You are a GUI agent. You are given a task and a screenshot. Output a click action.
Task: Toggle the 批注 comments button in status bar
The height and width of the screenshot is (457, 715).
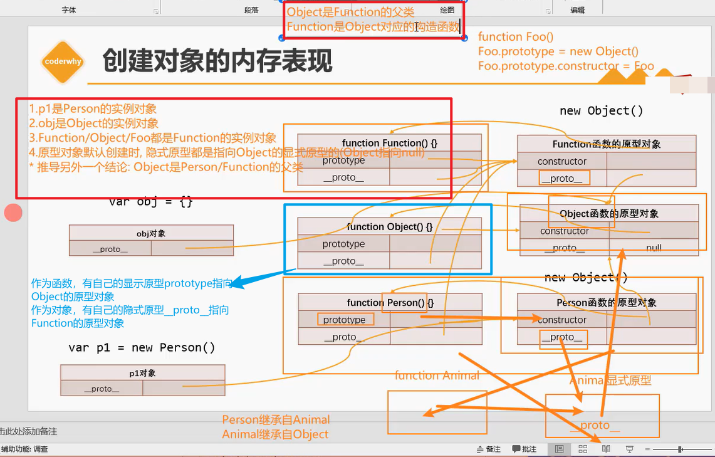[x=525, y=449]
